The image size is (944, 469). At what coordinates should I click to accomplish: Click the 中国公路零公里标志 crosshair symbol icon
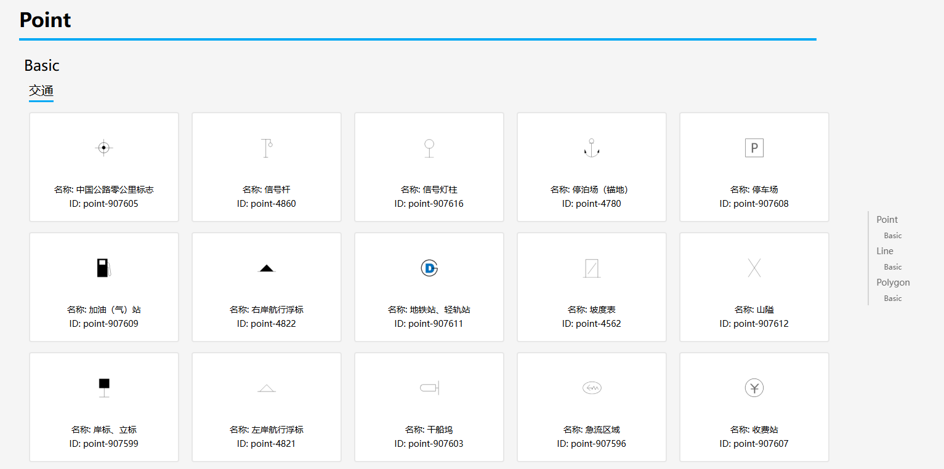tap(104, 148)
